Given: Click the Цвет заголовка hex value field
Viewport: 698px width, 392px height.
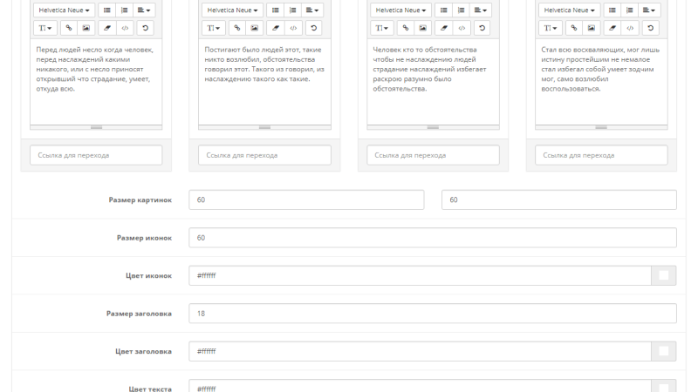Looking at the screenshot, I should (x=420, y=351).
